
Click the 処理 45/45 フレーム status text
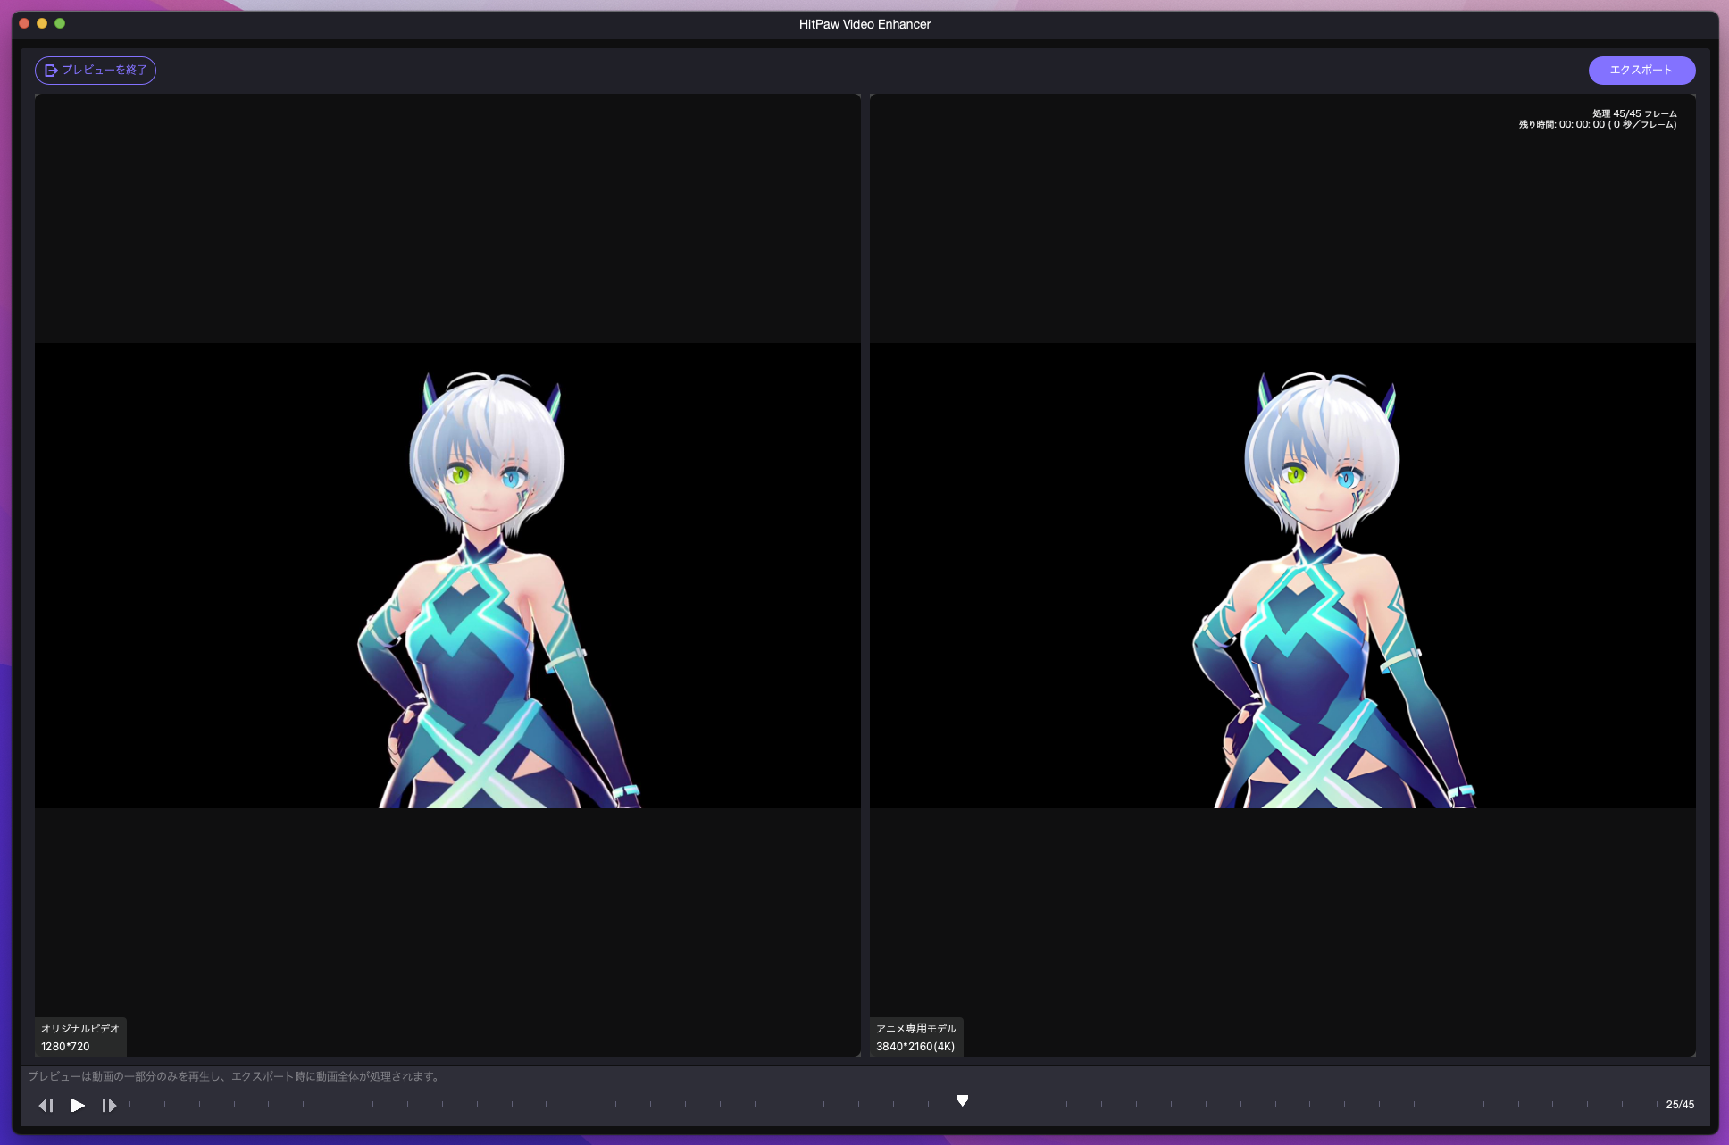1634,113
